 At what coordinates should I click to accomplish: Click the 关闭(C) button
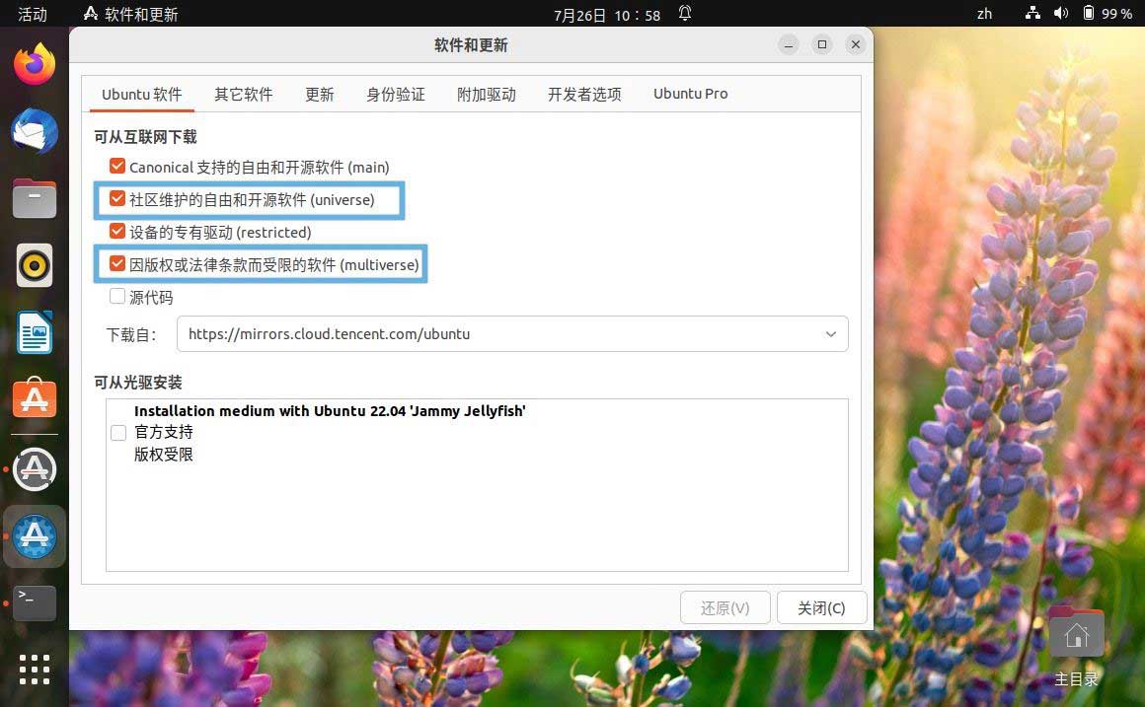click(x=821, y=607)
